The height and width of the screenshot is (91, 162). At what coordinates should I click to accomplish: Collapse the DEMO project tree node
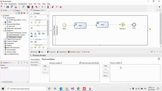(2, 16)
